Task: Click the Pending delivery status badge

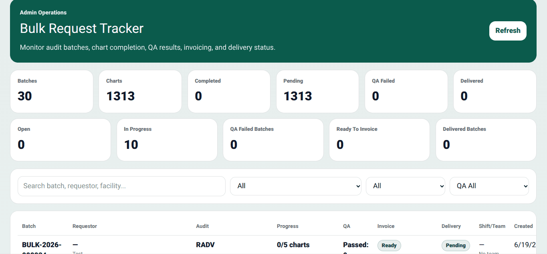Action: tap(456, 246)
